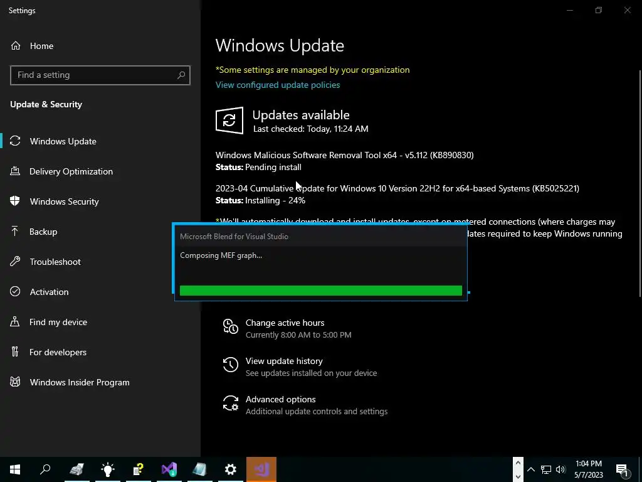Click the update history clock icon
642x482 pixels.
pyautogui.click(x=231, y=365)
